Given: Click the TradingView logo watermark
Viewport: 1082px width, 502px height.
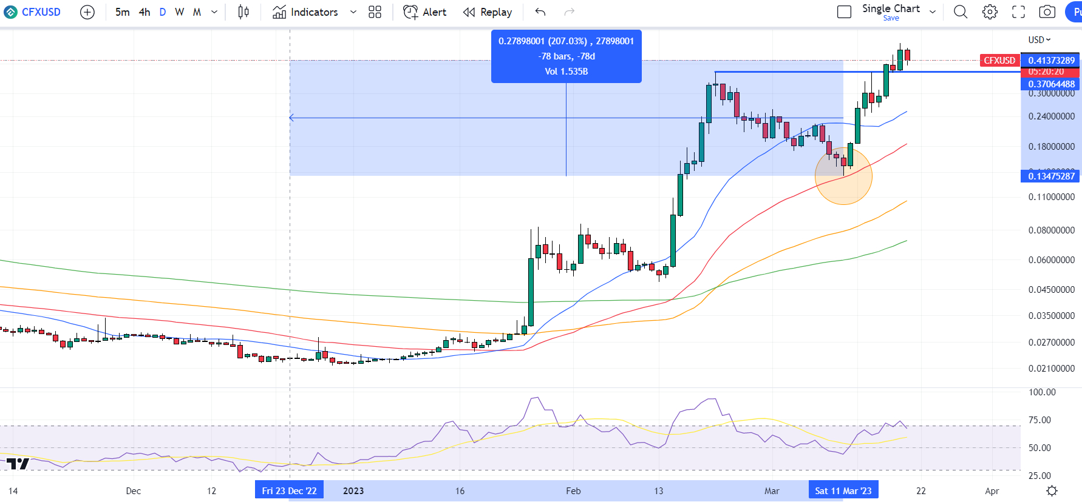Looking at the screenshot, I should [x=18, y=464].
